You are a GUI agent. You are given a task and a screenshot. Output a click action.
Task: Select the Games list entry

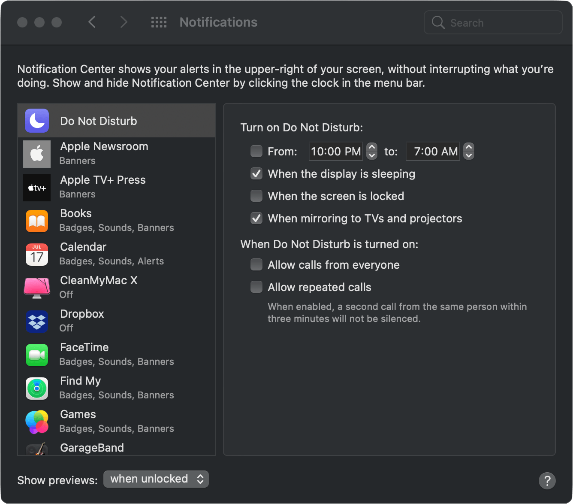(x=117, y=421)
